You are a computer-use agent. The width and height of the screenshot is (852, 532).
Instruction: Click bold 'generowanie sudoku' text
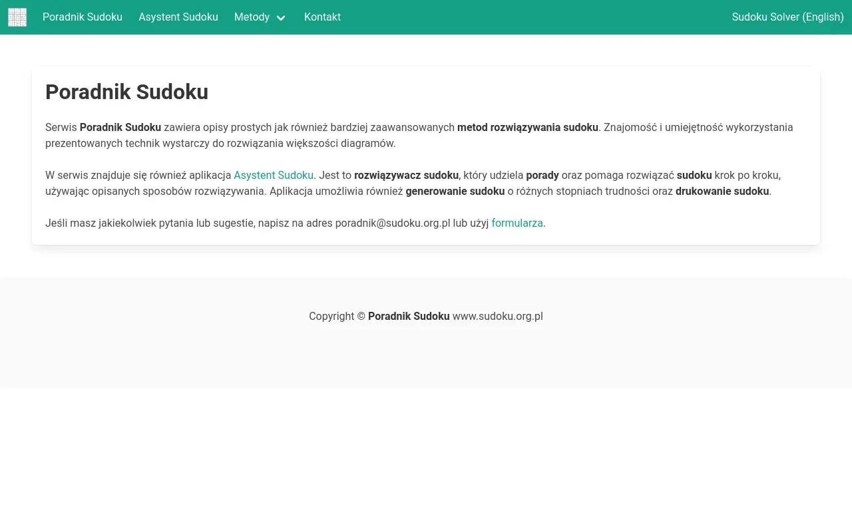[455, 191]
